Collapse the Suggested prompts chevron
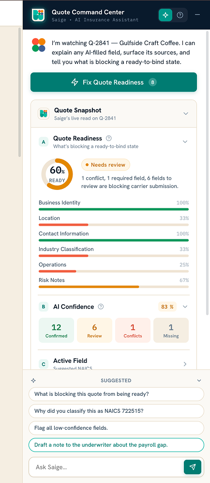Screen dimensions: 210x483 (x=199, y=381)
